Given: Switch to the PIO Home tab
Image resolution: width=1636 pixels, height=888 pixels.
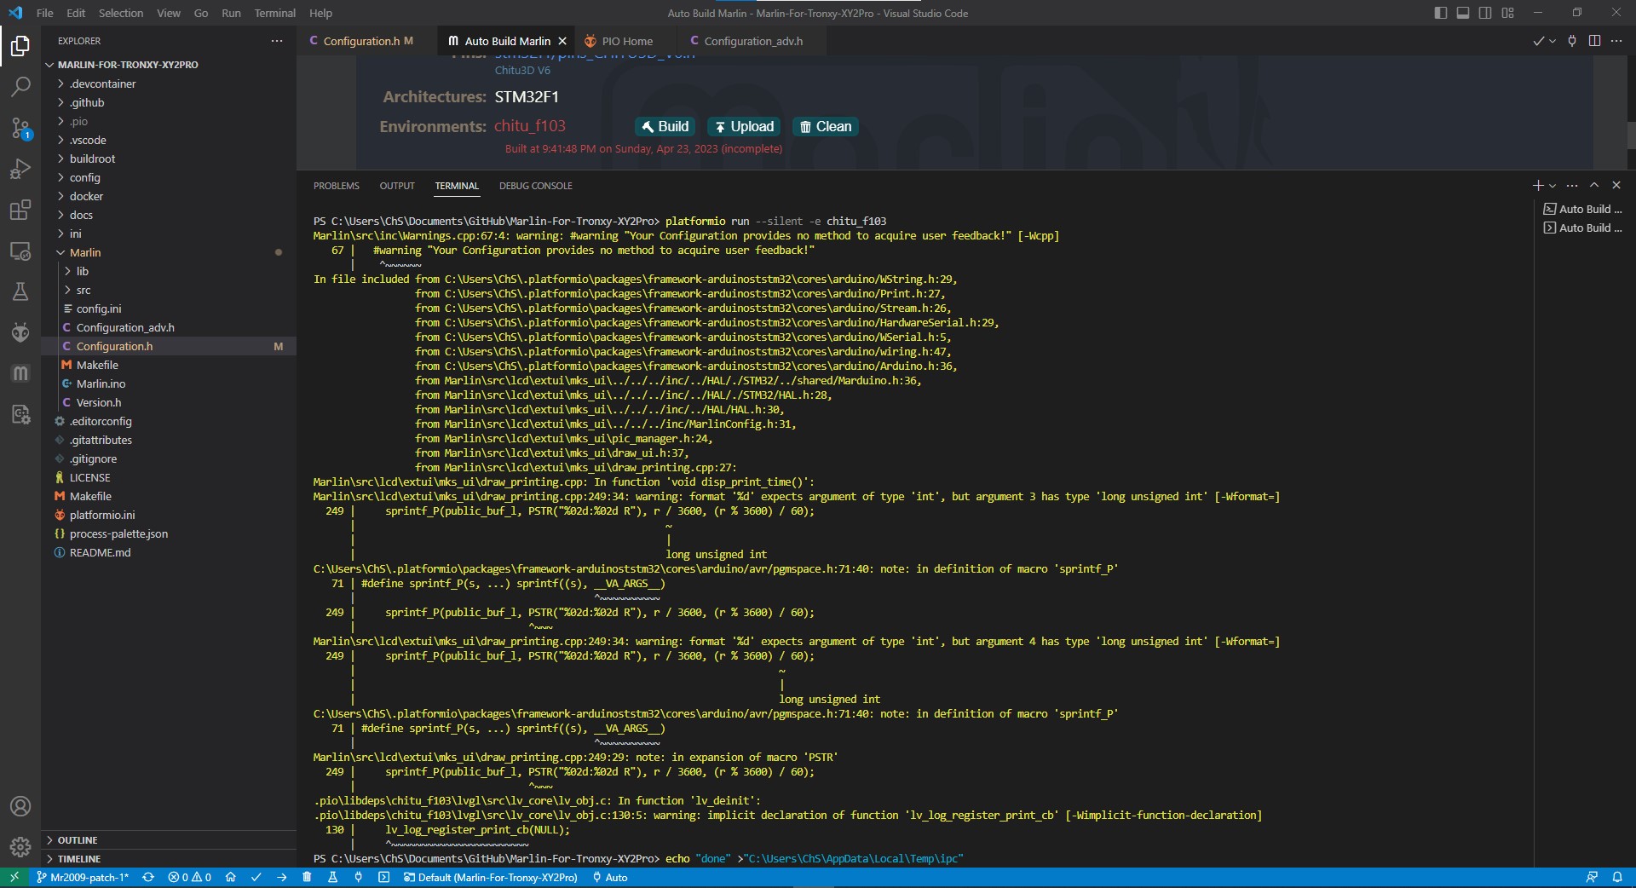Looking at the screenshot, I should click(628, 40).
